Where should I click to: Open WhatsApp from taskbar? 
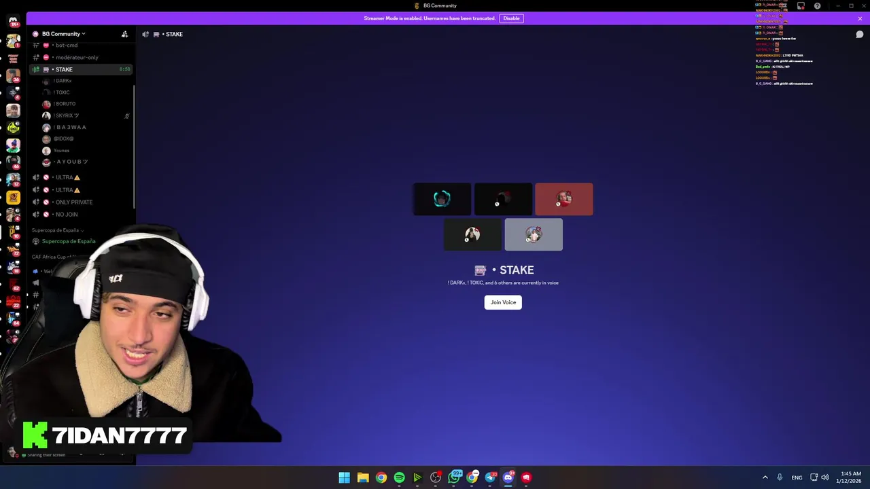(454, 477)
